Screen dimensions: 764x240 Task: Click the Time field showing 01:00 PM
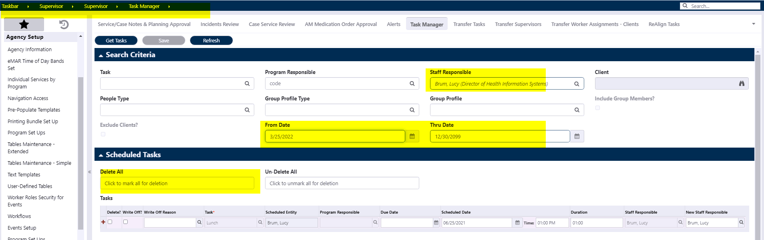(552, 223)
